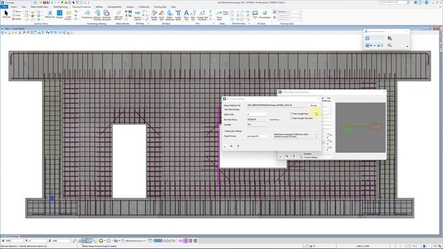
Task: Open the Help ribbon tab
Action: pyautogui.click(x=173, y=6)
